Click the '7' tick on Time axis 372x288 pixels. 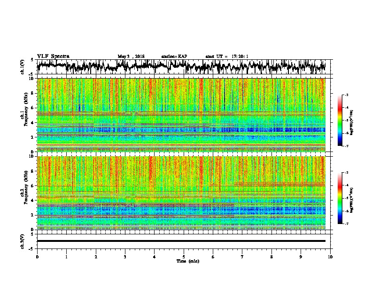242,257
